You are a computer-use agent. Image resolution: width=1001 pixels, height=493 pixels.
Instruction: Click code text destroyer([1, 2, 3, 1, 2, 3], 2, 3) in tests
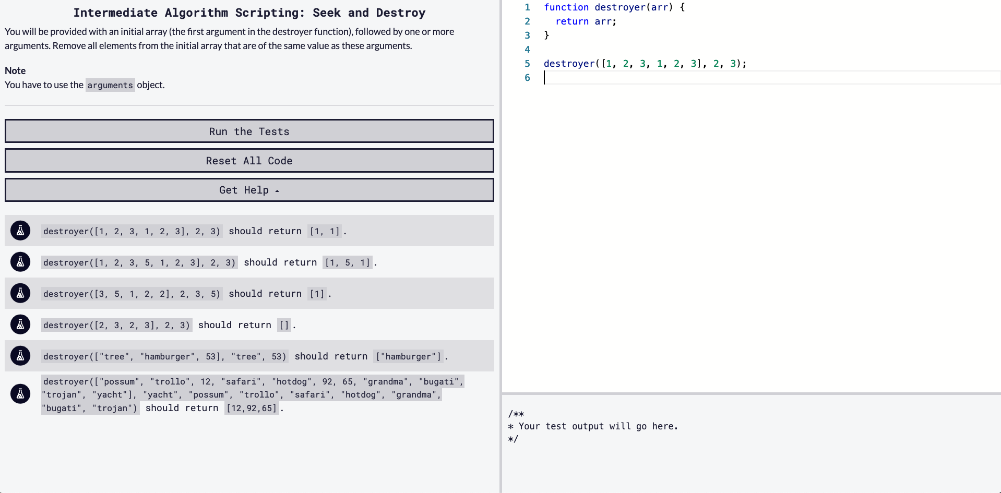(132, 231)
